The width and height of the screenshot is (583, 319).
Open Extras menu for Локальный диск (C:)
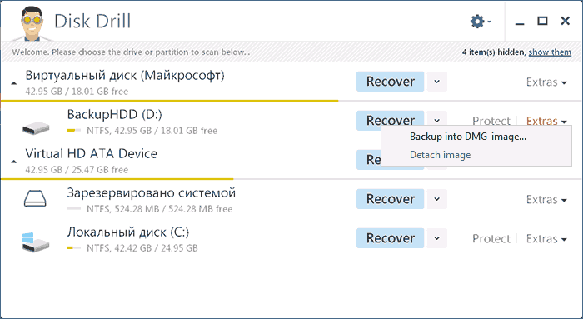[546, 238]
